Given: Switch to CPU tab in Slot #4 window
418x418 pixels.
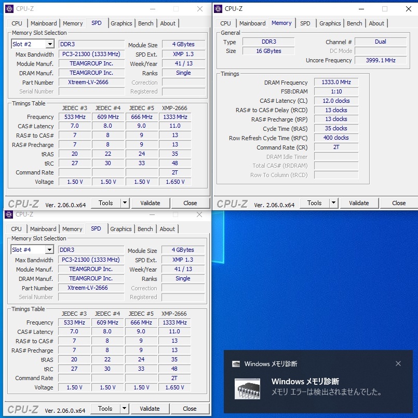Looking at the screenshot, I should (x=16, y=229).
